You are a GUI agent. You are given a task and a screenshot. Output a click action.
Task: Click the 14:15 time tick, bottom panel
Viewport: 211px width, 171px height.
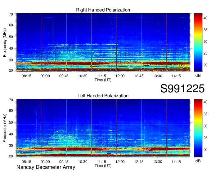pyautogui.click(x=176, y=162)
